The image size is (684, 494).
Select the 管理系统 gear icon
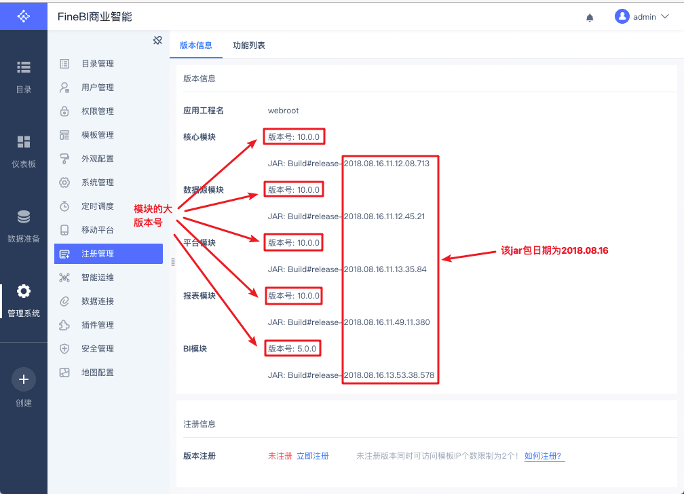click(24, 291)
